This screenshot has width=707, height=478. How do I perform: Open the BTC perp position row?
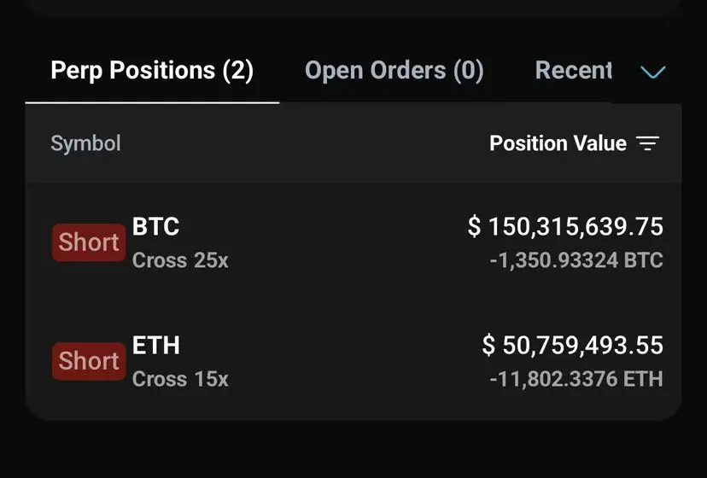353,242
